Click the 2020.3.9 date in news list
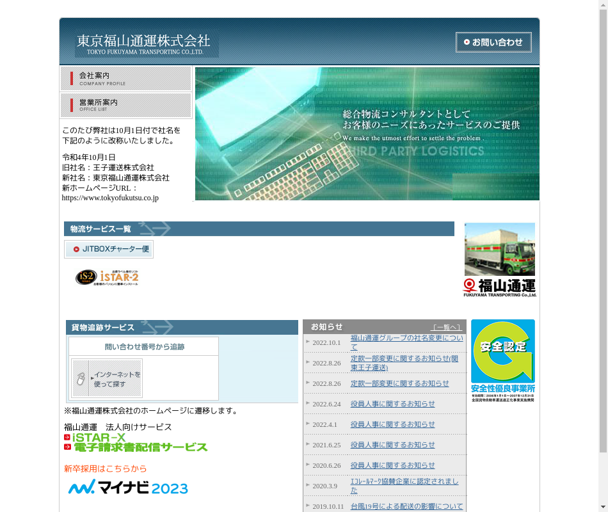Image resolution: width=608 pixels, height=512 pixels. point(325,486)
